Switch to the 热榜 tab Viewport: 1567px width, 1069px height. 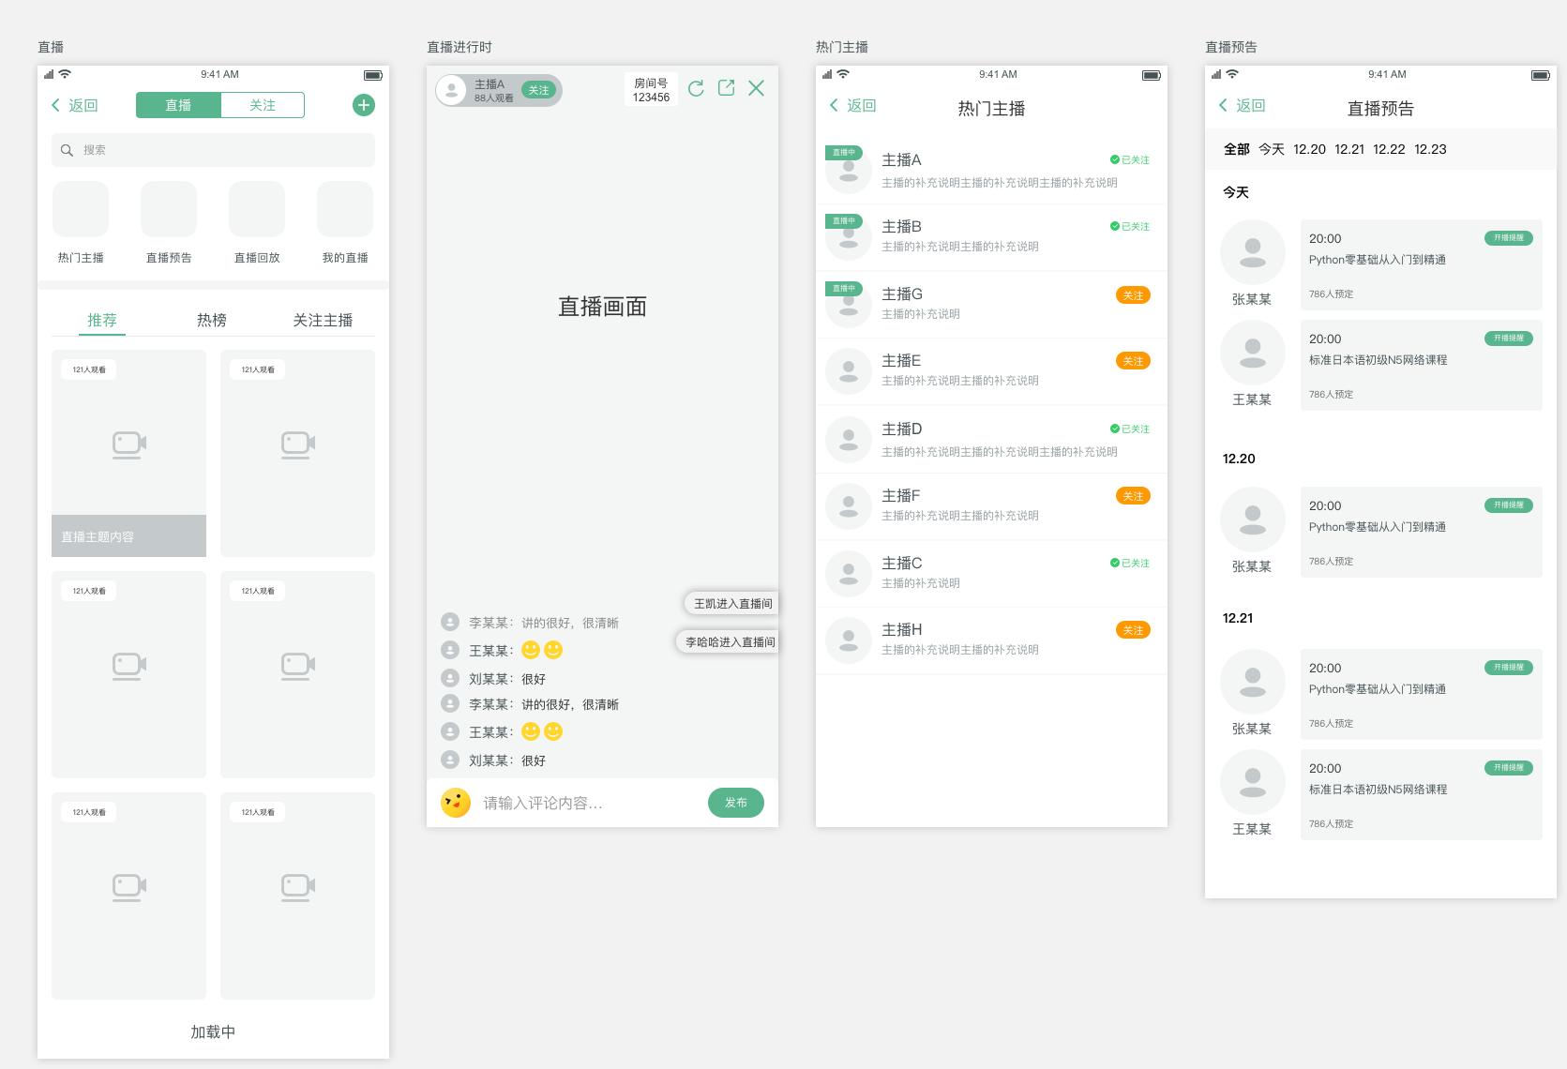tap(212, 320)
